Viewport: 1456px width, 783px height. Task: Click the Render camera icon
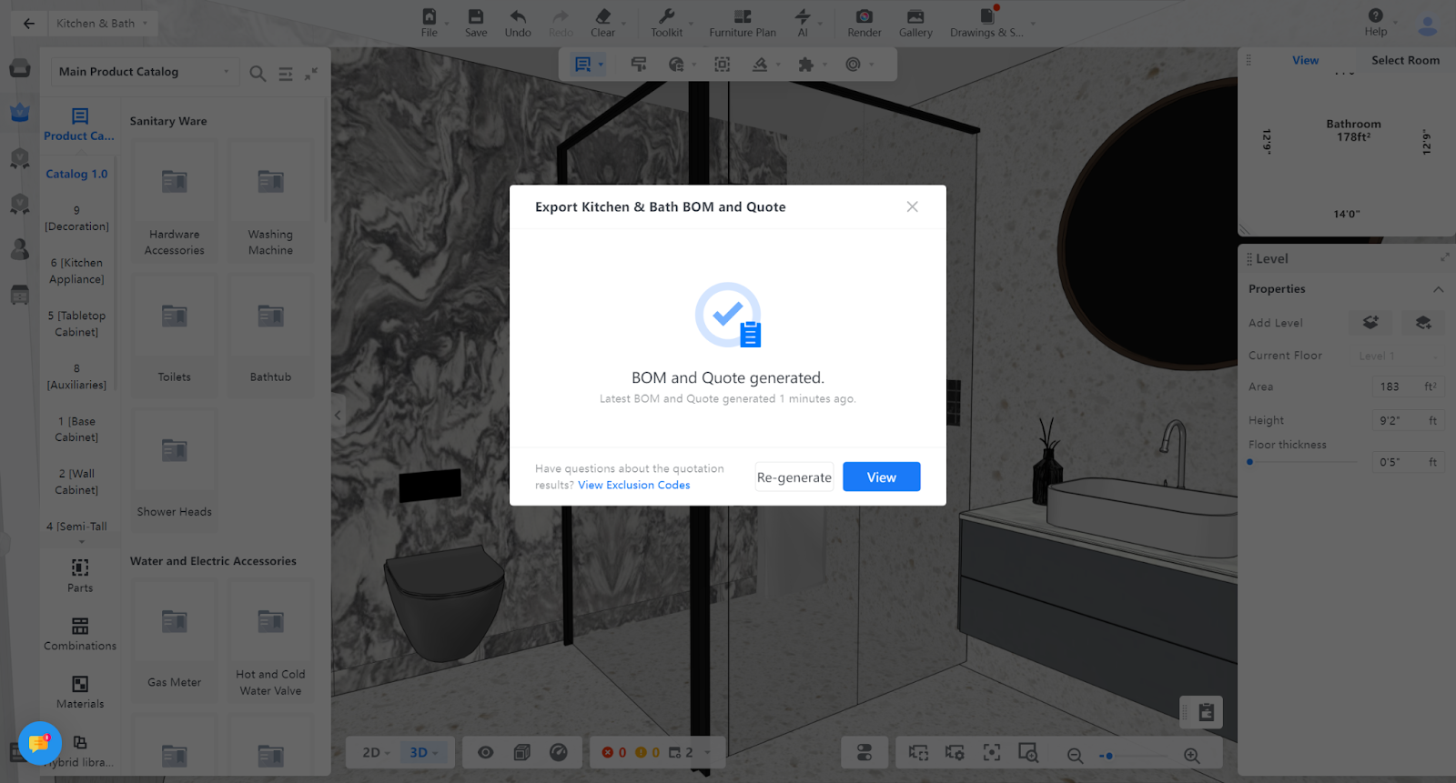(864, 17)
